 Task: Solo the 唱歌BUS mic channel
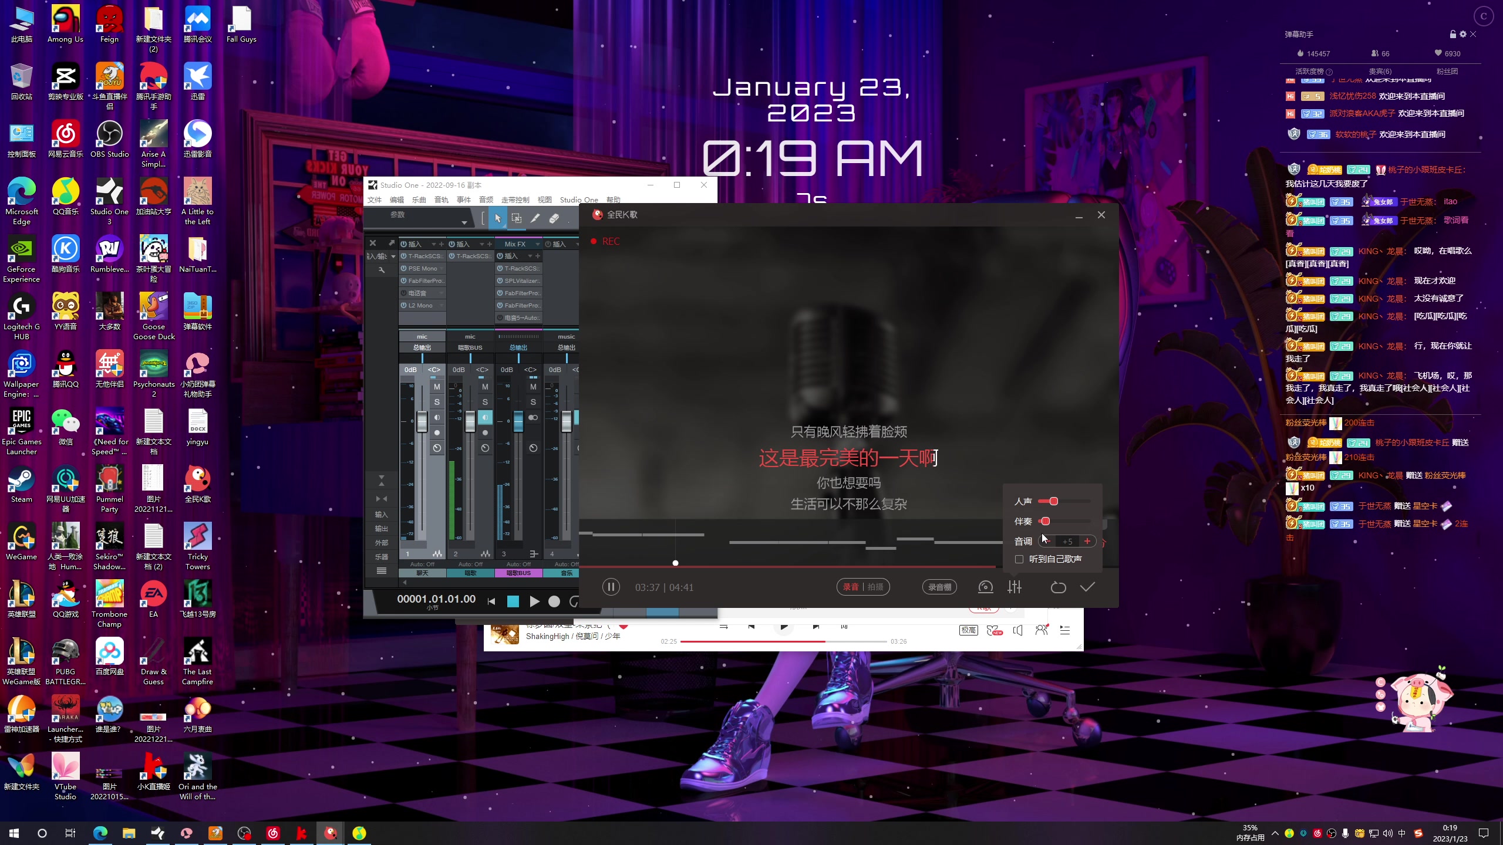pos(485,402)
